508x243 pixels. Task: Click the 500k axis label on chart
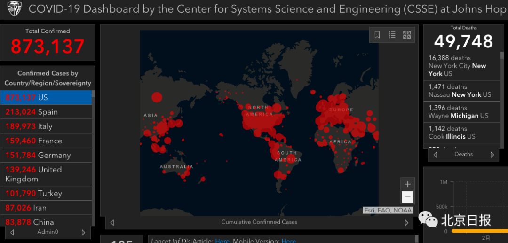(441, 206)
